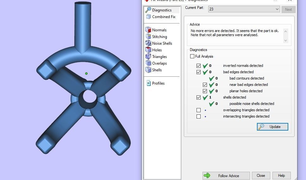
Task: Uncheck shells detected checkbox
Action: click(x=198, y=97)
